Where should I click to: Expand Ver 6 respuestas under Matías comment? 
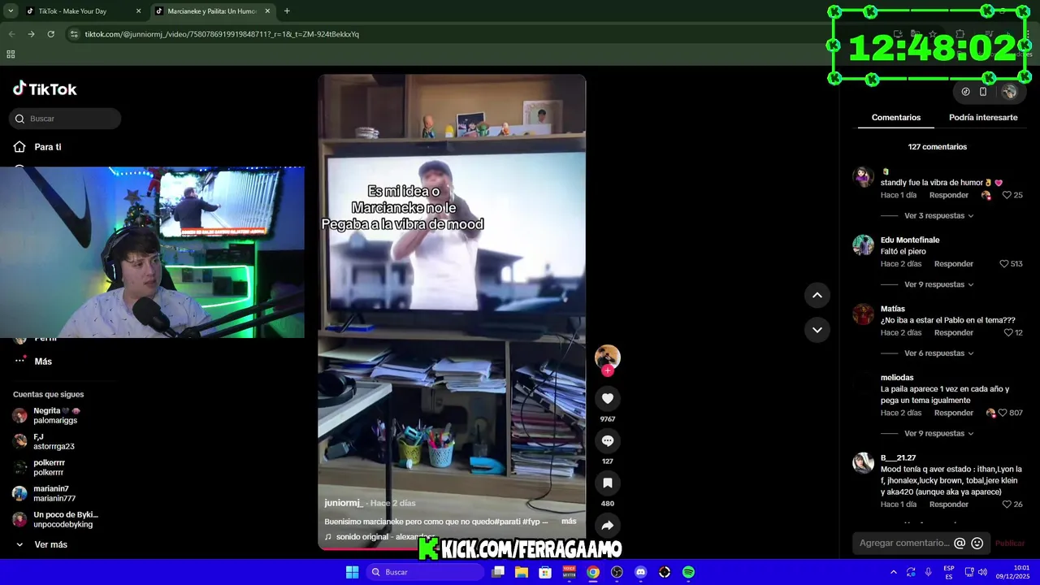pos(938,353)
